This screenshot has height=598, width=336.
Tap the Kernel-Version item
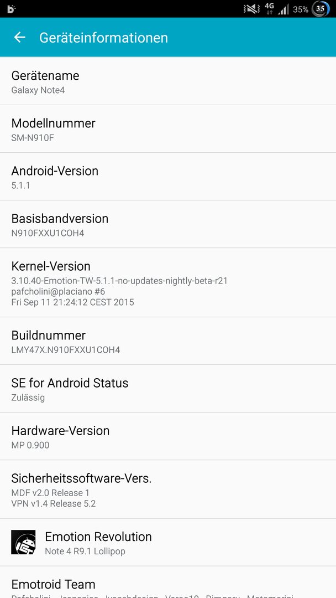[x=168, y=282]
